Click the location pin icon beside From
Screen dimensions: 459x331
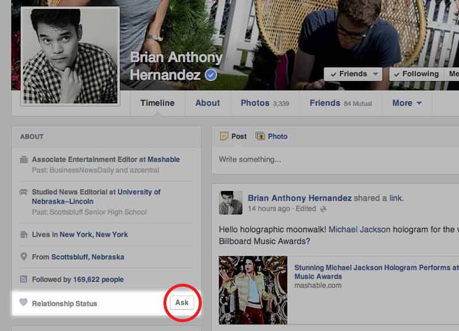click(24, 257)
